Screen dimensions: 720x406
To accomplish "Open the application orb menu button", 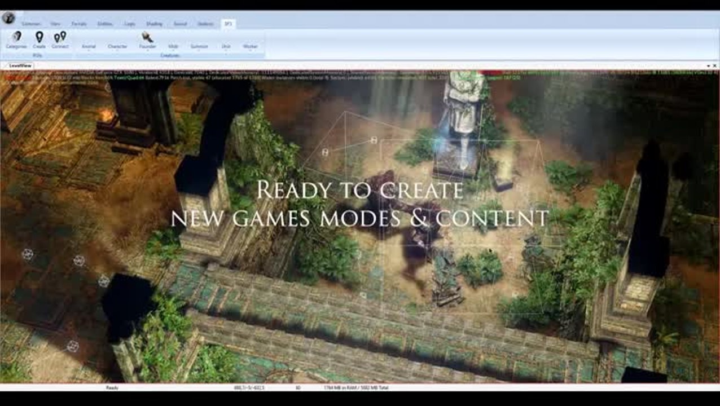I will 8,17.
